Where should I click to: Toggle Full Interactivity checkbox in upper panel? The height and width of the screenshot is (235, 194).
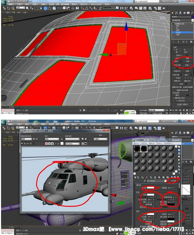click(177, 101)
